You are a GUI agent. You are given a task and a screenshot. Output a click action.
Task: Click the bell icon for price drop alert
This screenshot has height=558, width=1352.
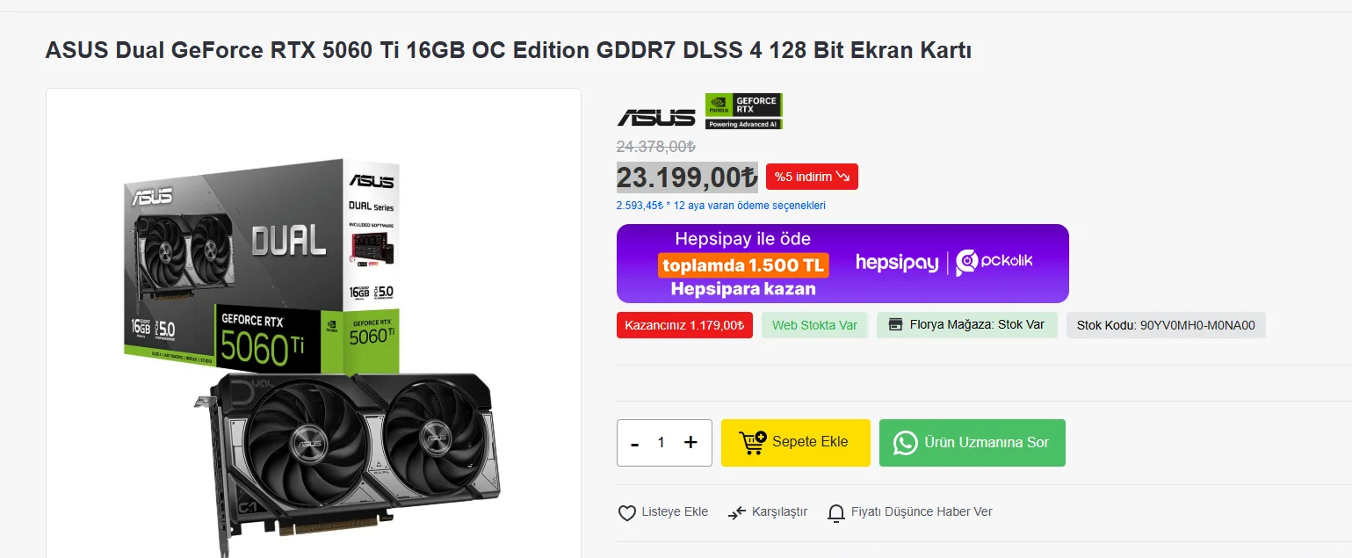tap(836, 512)
